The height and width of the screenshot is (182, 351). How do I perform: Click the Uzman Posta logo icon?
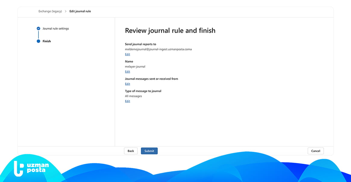point(18,168)
